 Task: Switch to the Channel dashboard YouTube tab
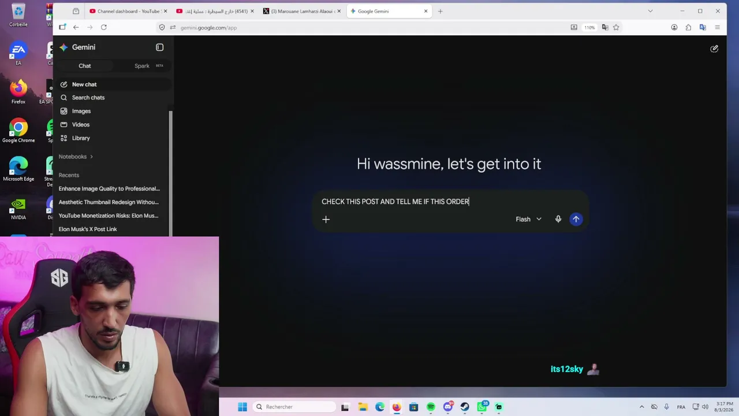click(128, 11)
